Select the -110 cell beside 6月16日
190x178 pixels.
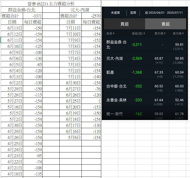click(x=91, y=131)
